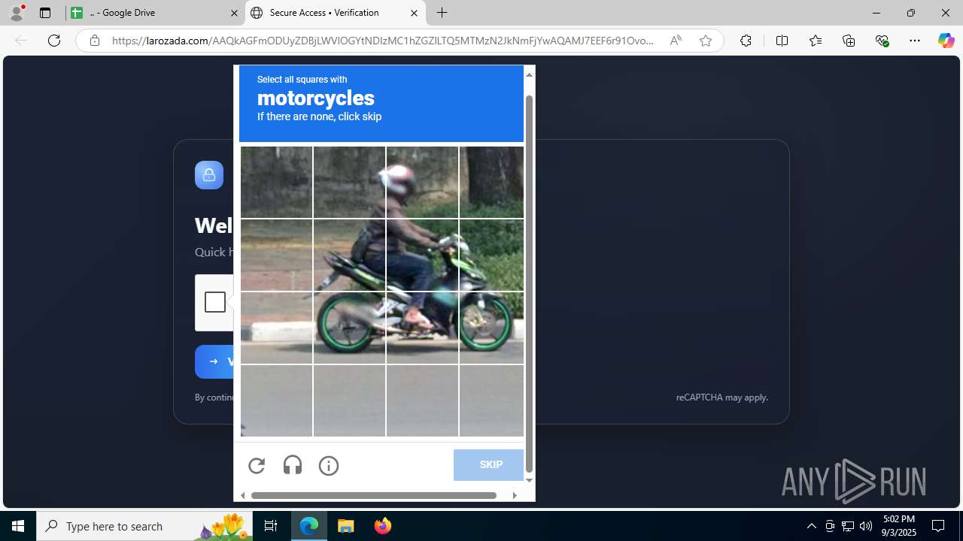Open the clock showing 5:02 PM
This screenshot has width=963, height=541.
click(899, 526)
